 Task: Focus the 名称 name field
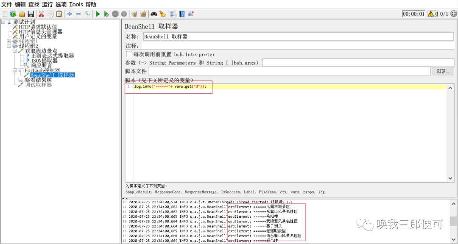click(298, 36)
